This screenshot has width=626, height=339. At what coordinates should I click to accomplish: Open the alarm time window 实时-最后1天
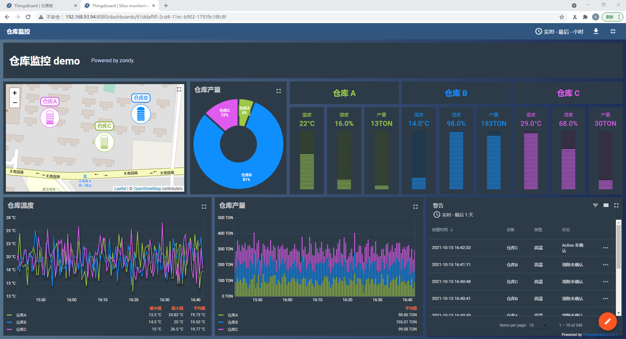click(x=453, y=215)
